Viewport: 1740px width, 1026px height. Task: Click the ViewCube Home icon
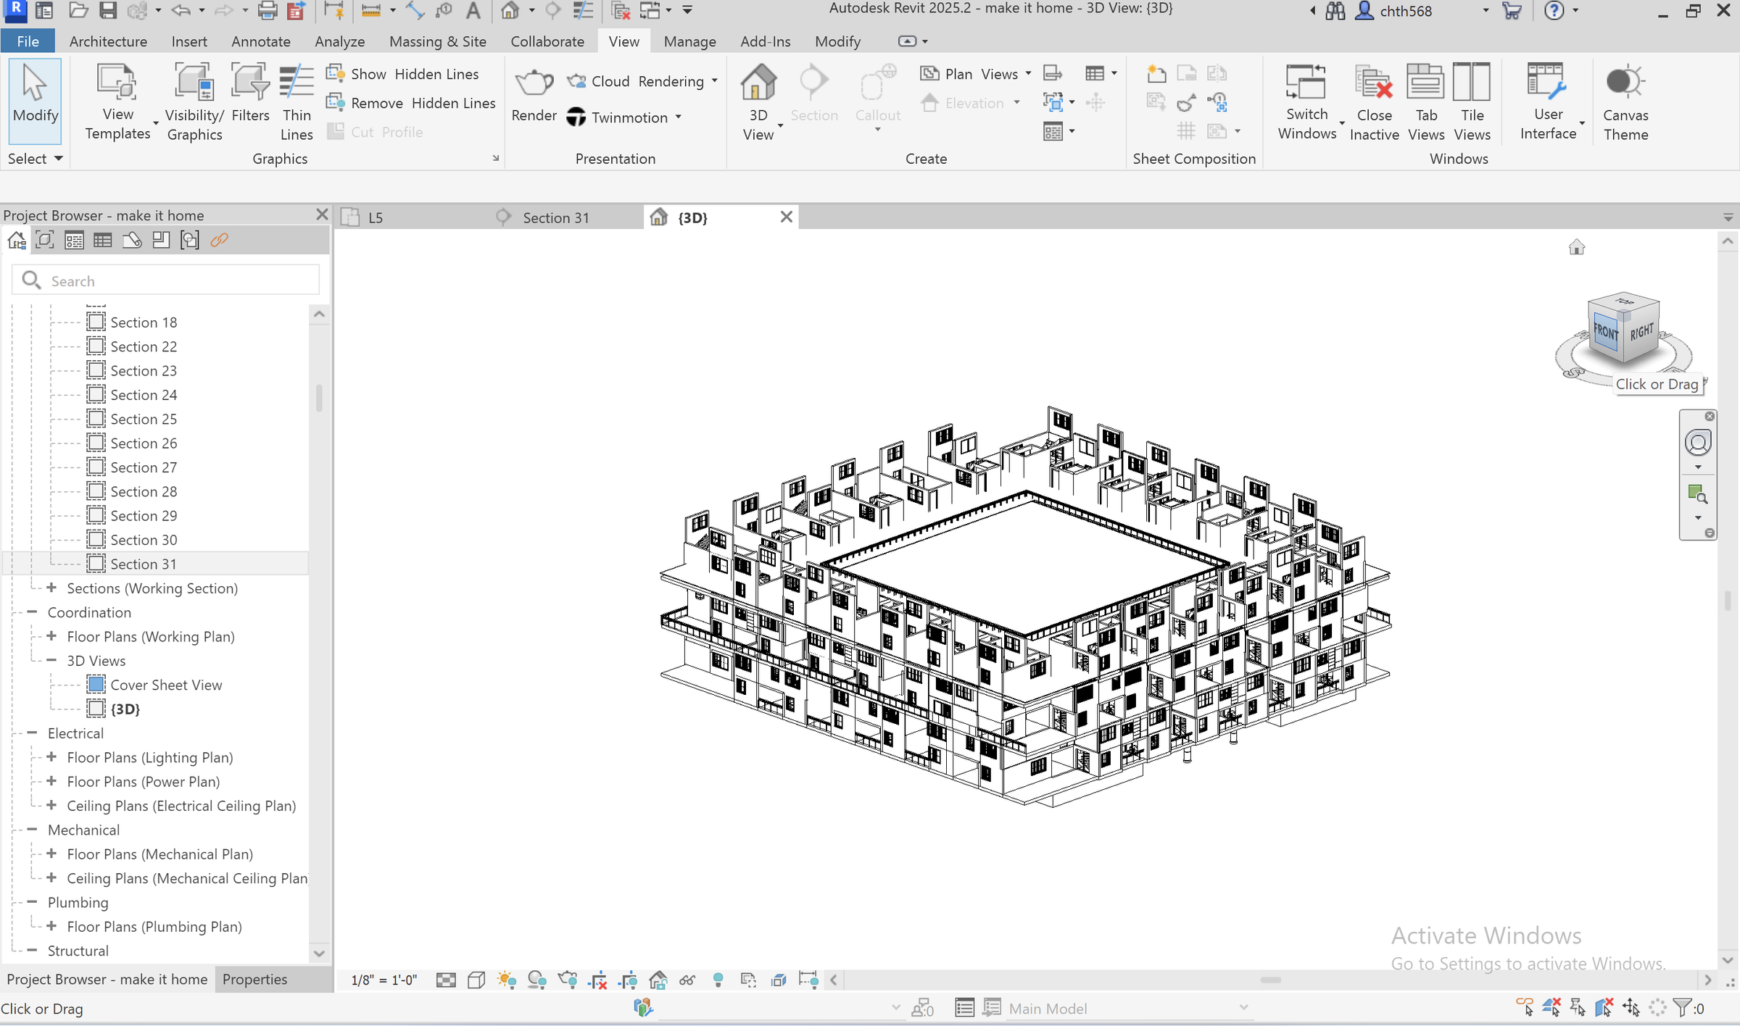1576,248
